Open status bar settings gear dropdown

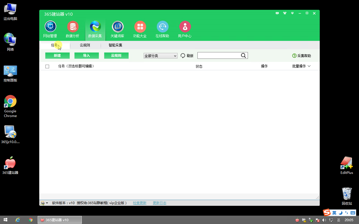tap(44, 203)
